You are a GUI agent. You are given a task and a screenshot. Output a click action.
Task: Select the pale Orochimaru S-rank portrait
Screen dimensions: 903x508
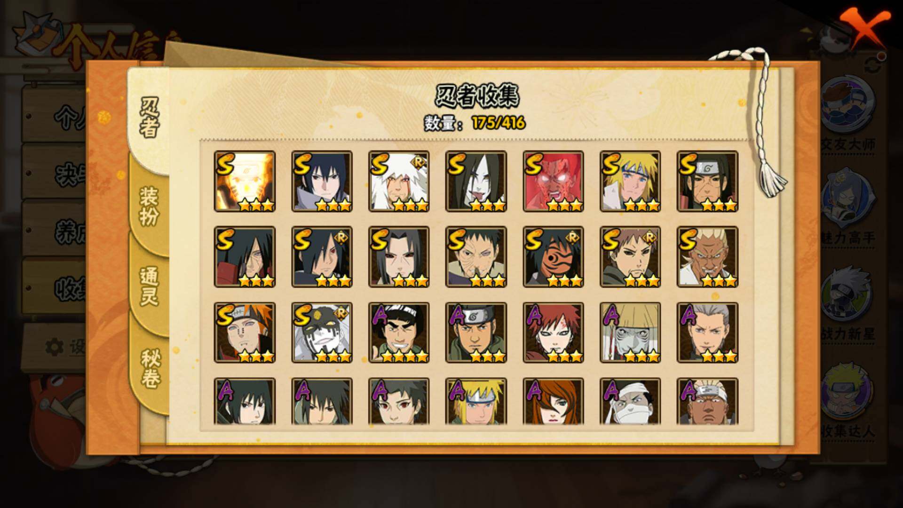coord(476,181)
